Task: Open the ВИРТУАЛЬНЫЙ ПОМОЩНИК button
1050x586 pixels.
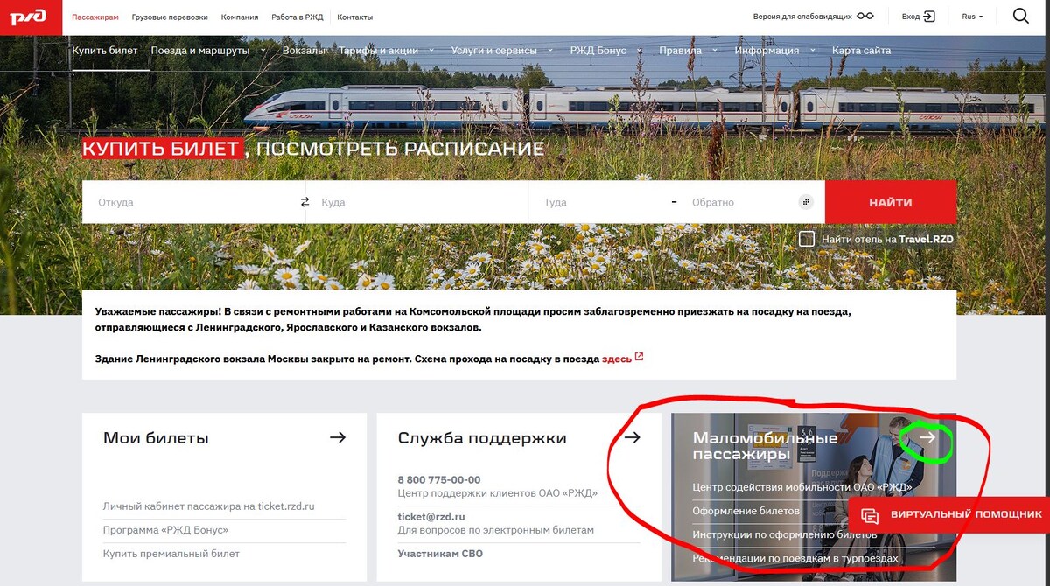Action: (x=949, y=515)
